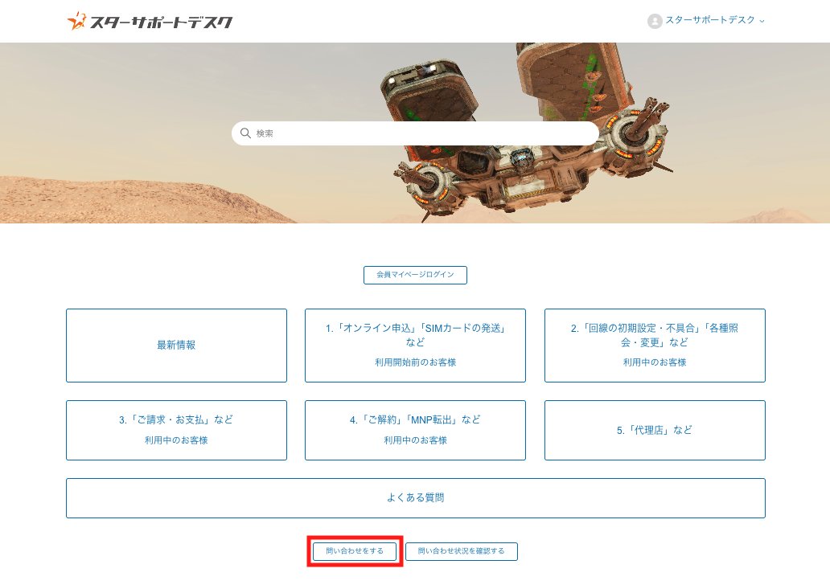This screenshot has height=585, width=830.
Task: Open card 1「オンライン申込」「SIMカードの発送」など
Action: tap(415, 346)
